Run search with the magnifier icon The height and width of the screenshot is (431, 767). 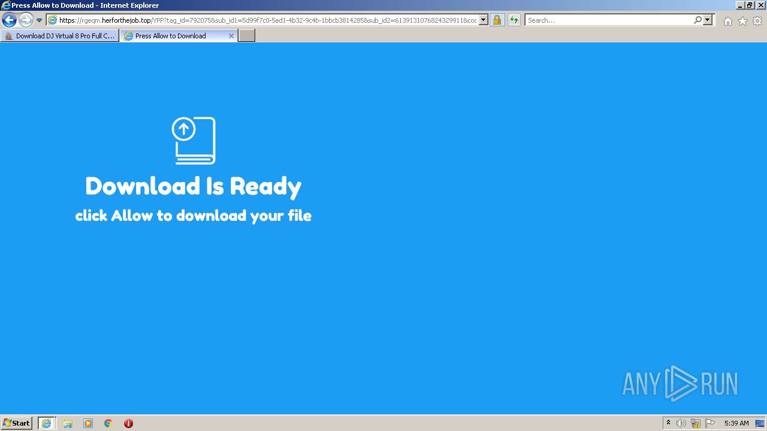click(698, 20)
